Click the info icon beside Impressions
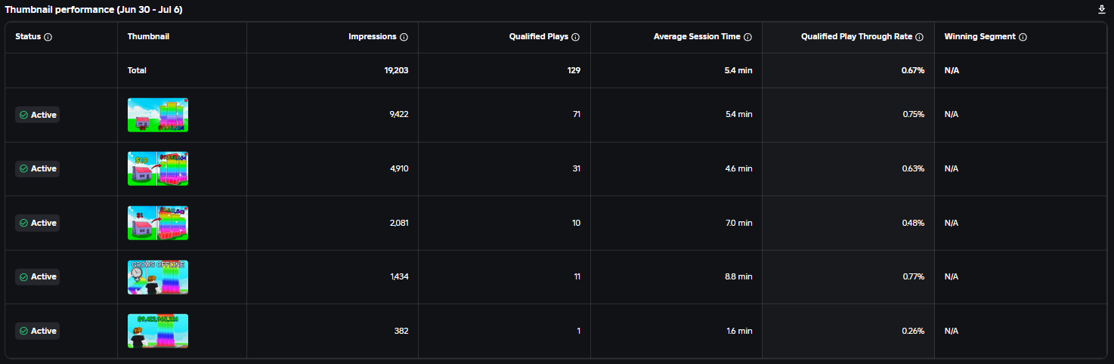Screen dimensions: 1114x364 pyautogui.click(x=404, y=37)
